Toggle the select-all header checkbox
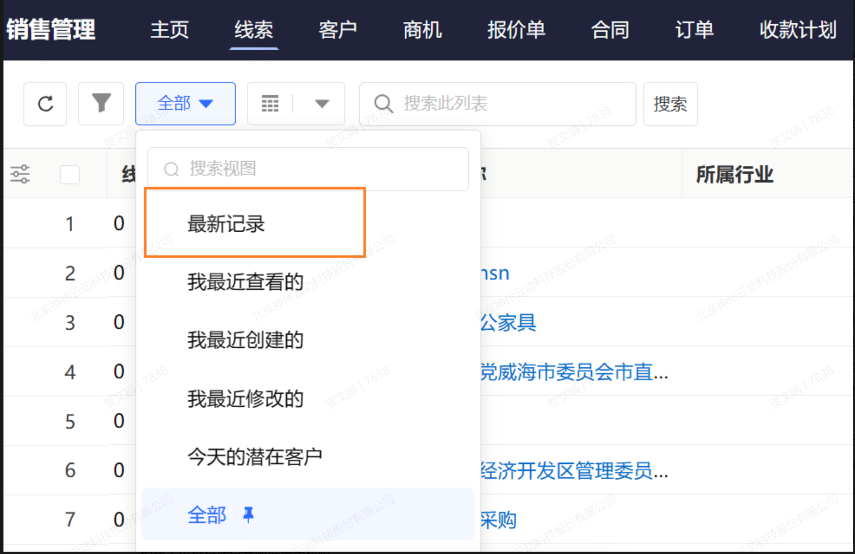Image resolution: width=855 pixels, height=554 pixels. 70,174
